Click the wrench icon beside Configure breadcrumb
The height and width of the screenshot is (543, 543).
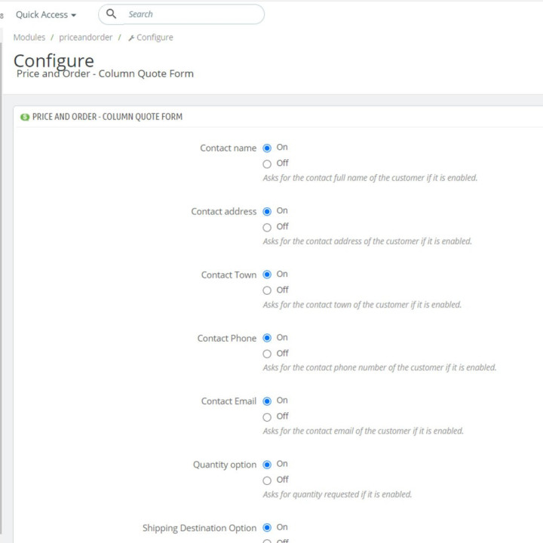(131, 38)
